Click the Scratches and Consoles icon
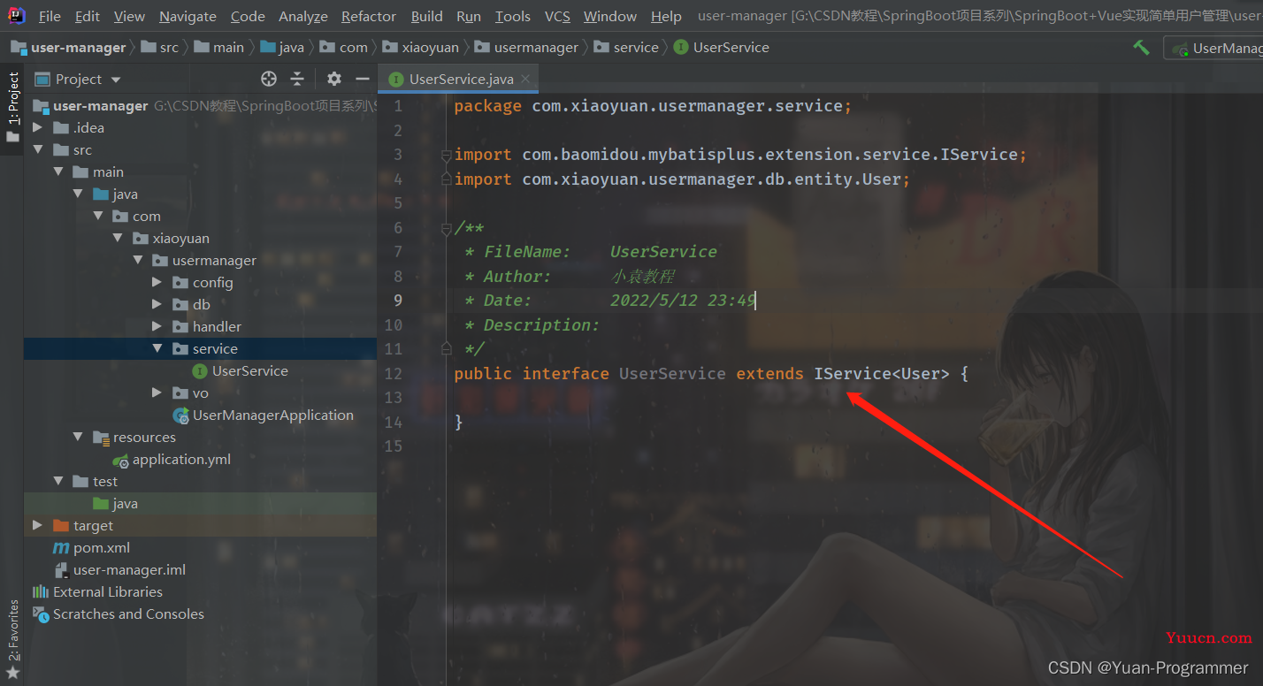Image resolution: width=1263 pixels, height=686 pixels. [x=41, y=614]
